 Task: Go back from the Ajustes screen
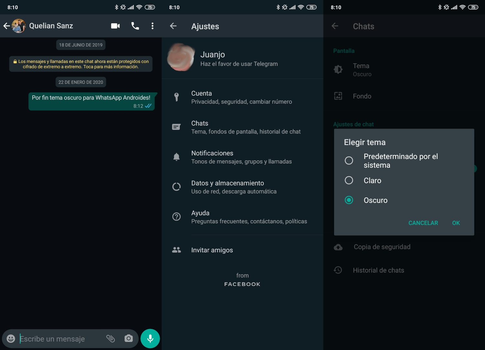[x=173, y=26]
